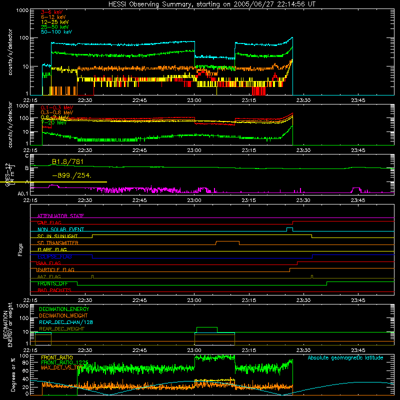The height and width of the screenshot is (400, 400).
Task: Click the 23:45 tick under GOES panel
Action: coord(358,200)
